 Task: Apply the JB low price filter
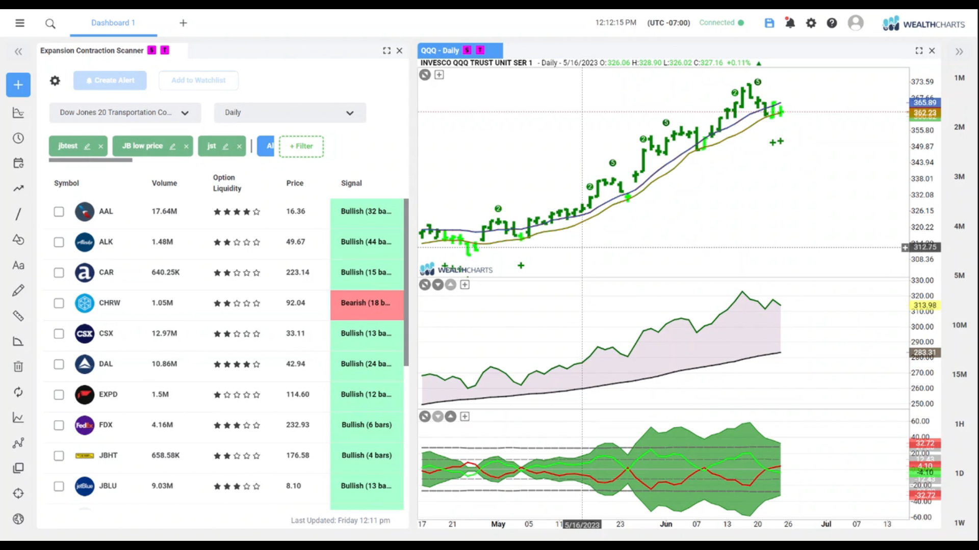[x=142, y=146]
